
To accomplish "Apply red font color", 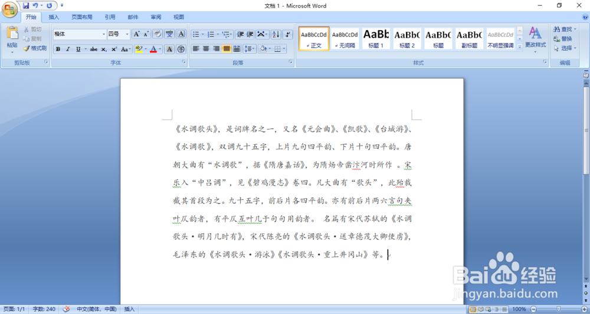I will (153, 49).
